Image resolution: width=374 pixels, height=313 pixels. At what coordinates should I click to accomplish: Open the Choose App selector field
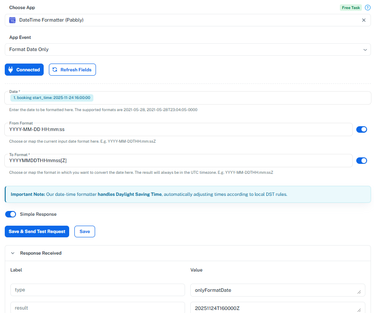coord(188,20)
